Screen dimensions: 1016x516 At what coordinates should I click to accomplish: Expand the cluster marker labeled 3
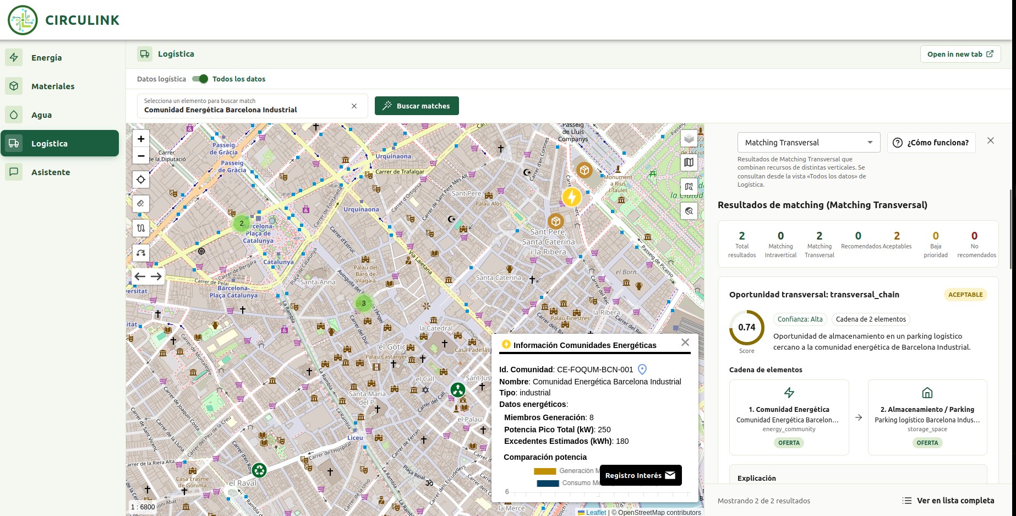click(x=363, y=303)
